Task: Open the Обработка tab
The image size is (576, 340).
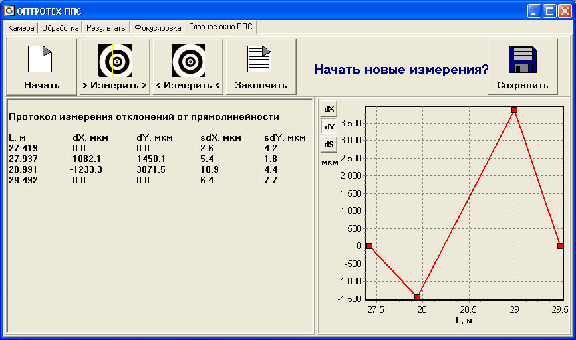Action: 61,28
